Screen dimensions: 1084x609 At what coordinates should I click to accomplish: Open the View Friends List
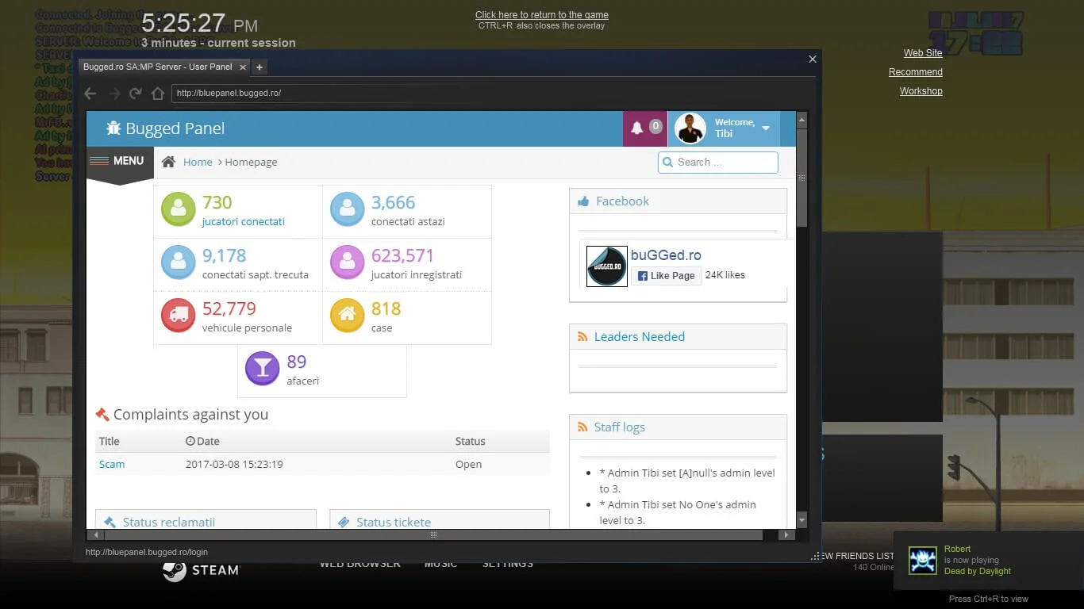pos(858,557)
